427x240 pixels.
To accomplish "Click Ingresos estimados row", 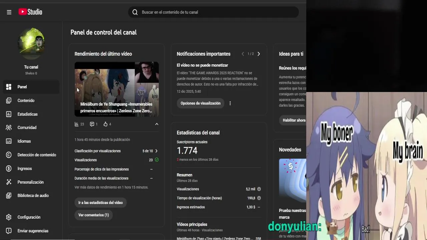I will tap(219, 207).
